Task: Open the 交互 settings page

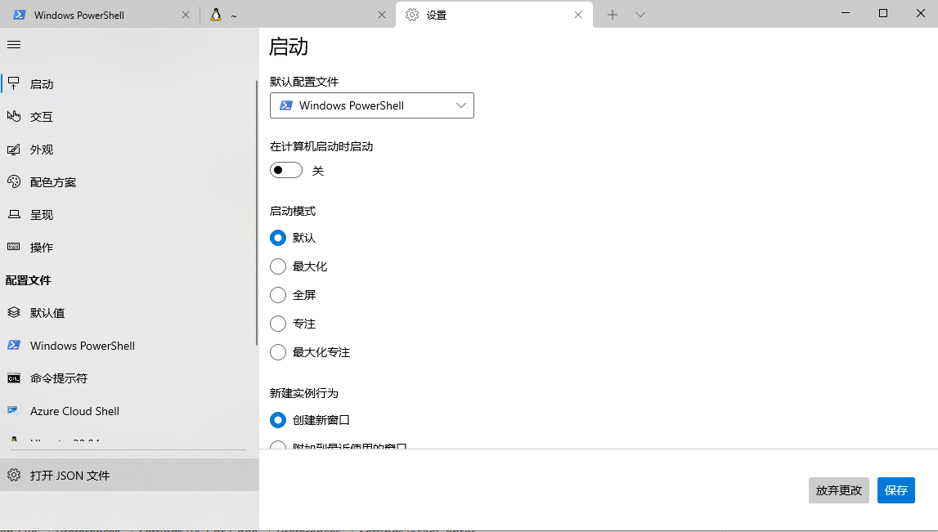Action: tap(129, 117)
